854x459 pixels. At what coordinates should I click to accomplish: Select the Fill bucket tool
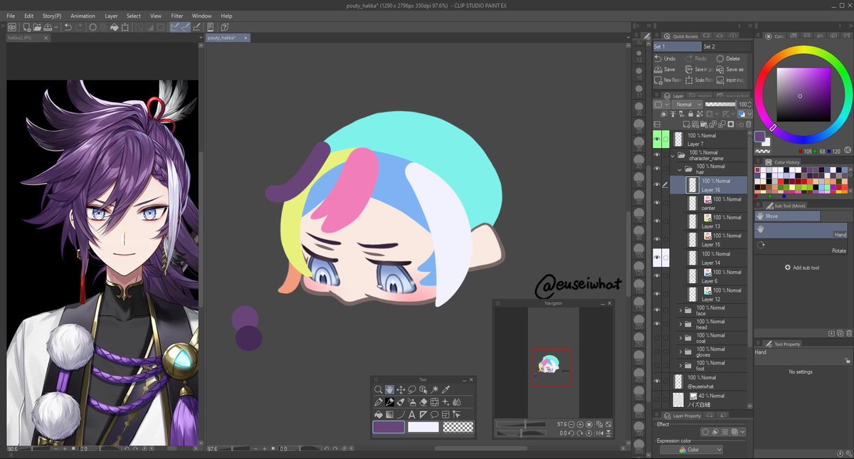(379, 414)
